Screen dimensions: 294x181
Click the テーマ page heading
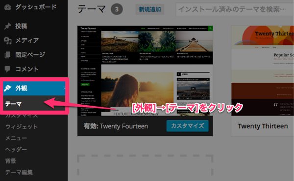pos(91,9)
